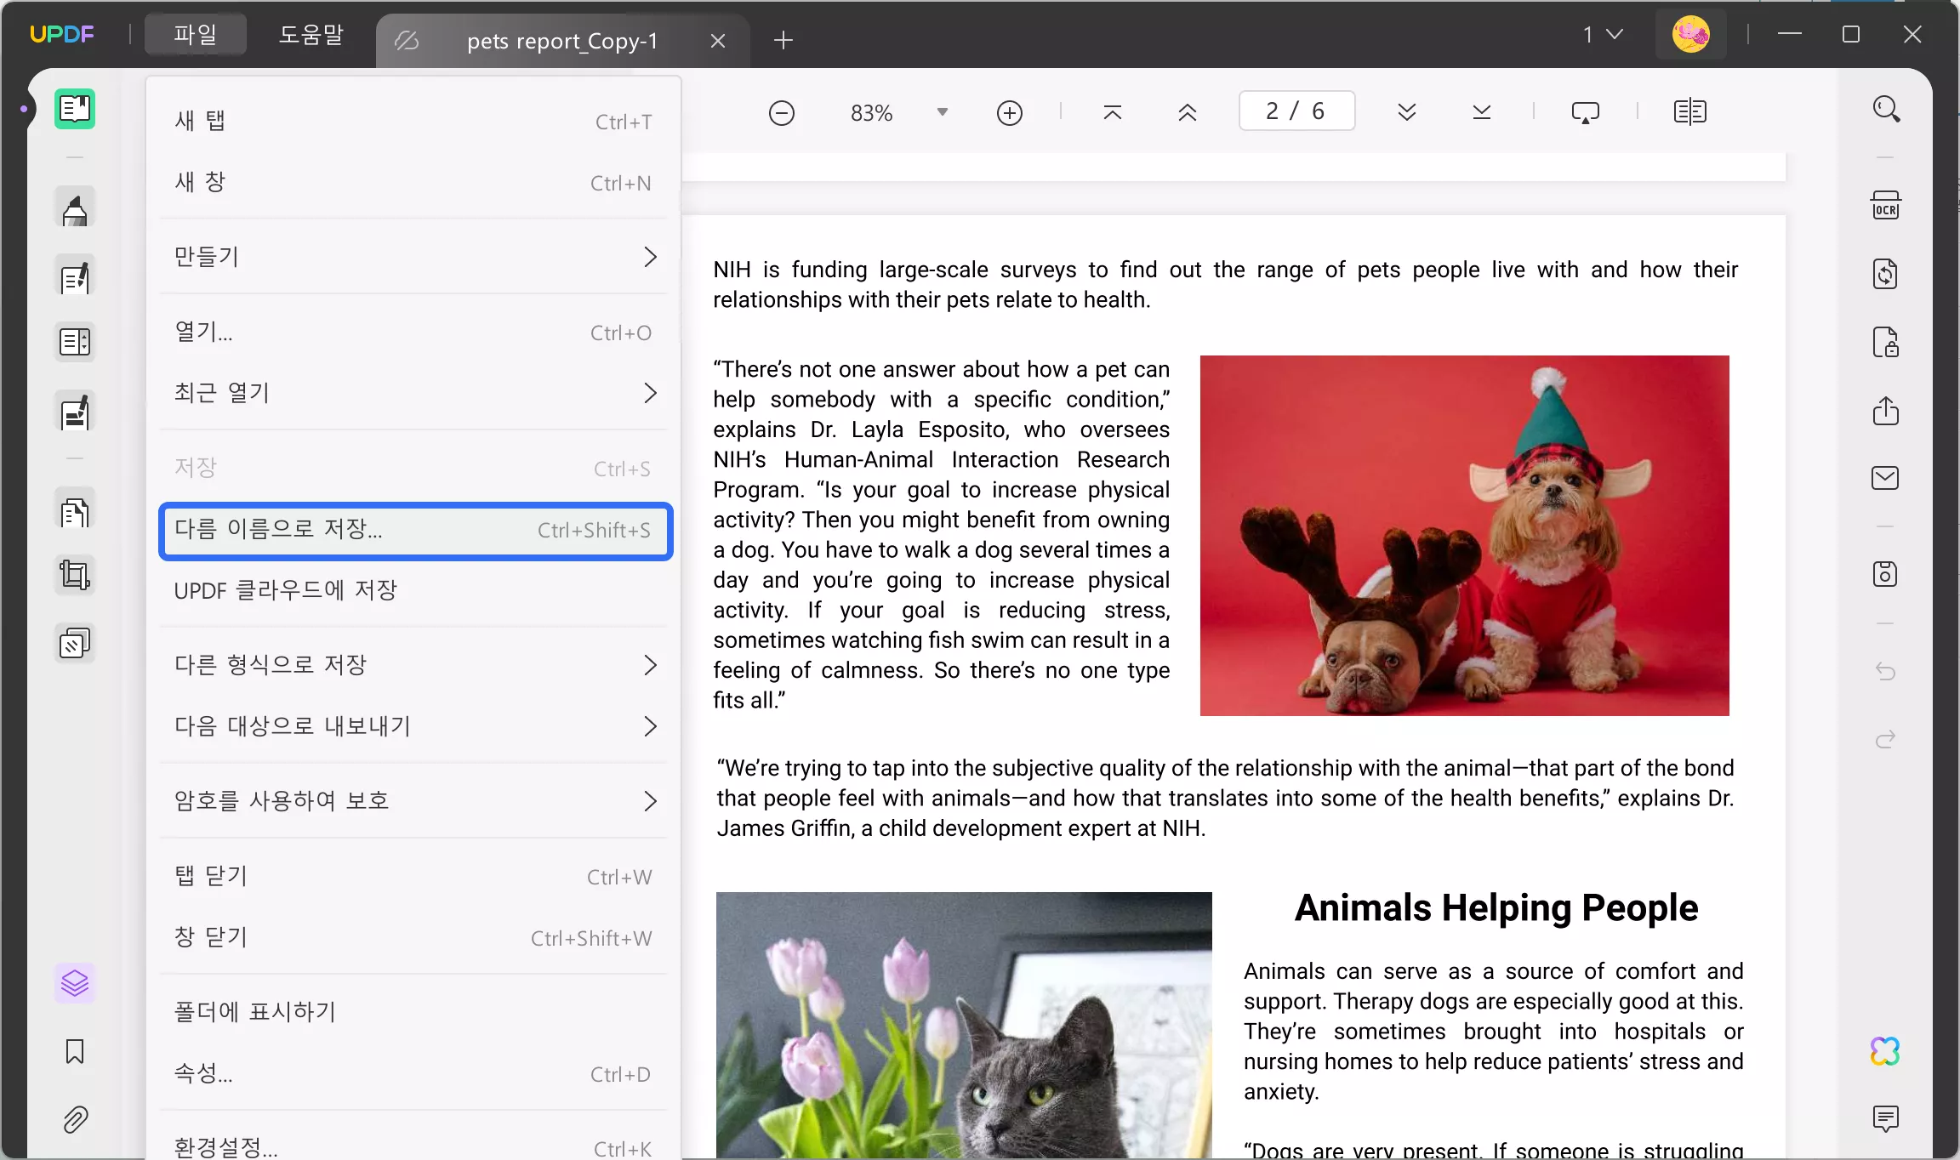Screen dimensions: 1960x1160
Task: Go to the previous page
Action: [1188, 112]
